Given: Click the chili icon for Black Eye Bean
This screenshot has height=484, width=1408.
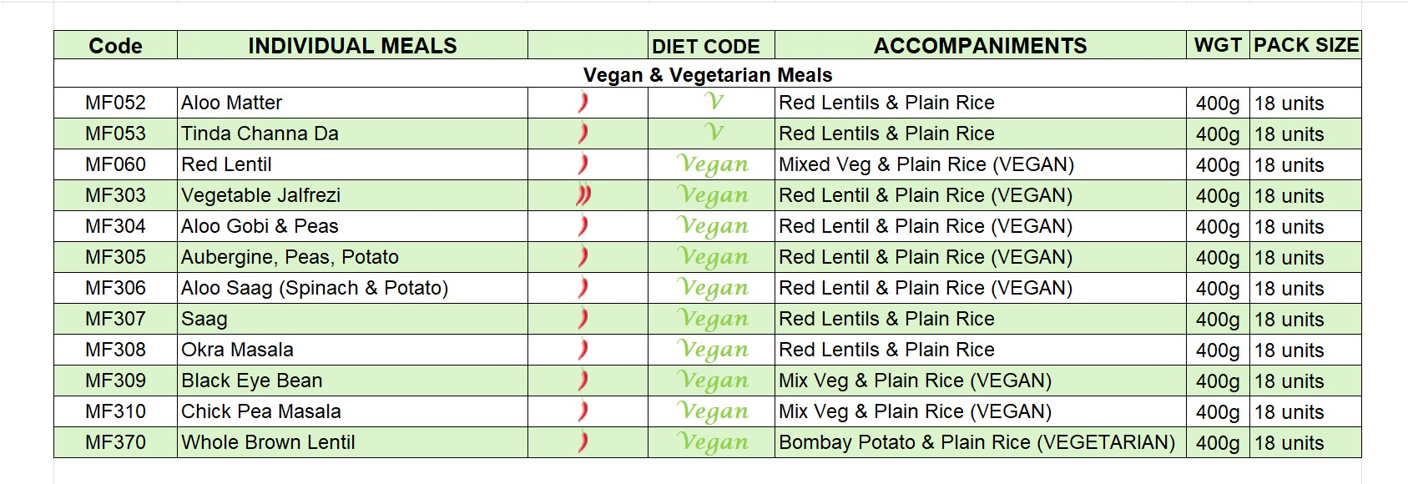Looking at the screenshot, I should tap(583, 381).
